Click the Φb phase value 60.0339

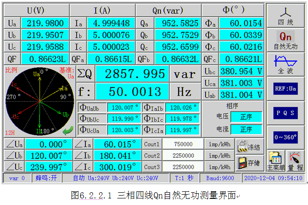click(241, 35)
